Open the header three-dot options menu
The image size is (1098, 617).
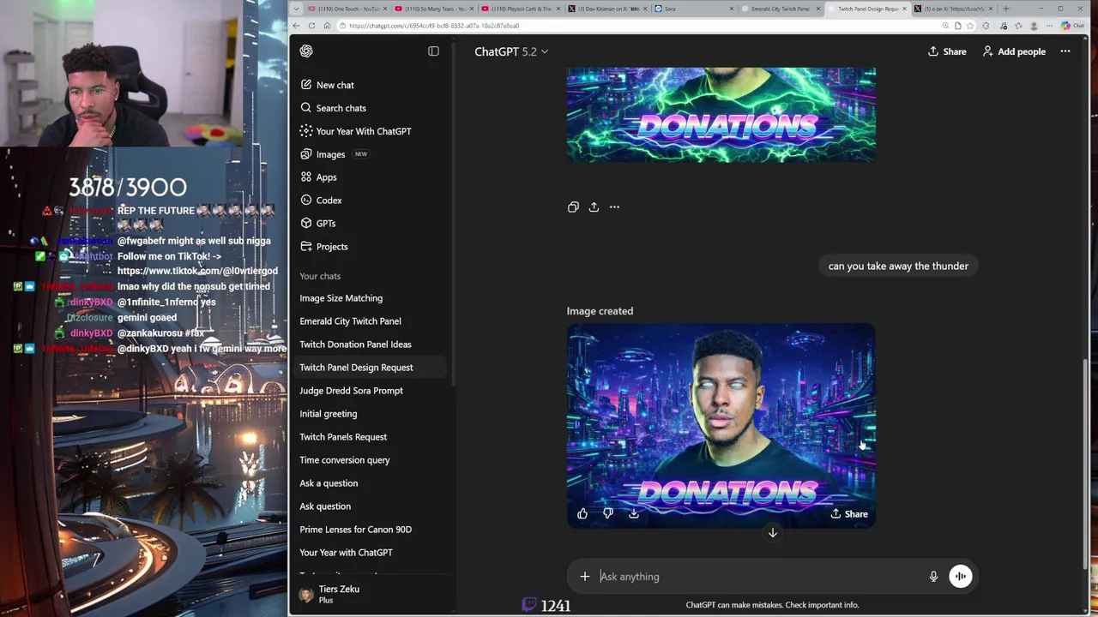[1065, 51]
